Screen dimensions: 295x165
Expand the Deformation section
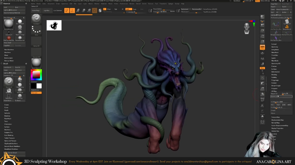[x=276, y=72]
